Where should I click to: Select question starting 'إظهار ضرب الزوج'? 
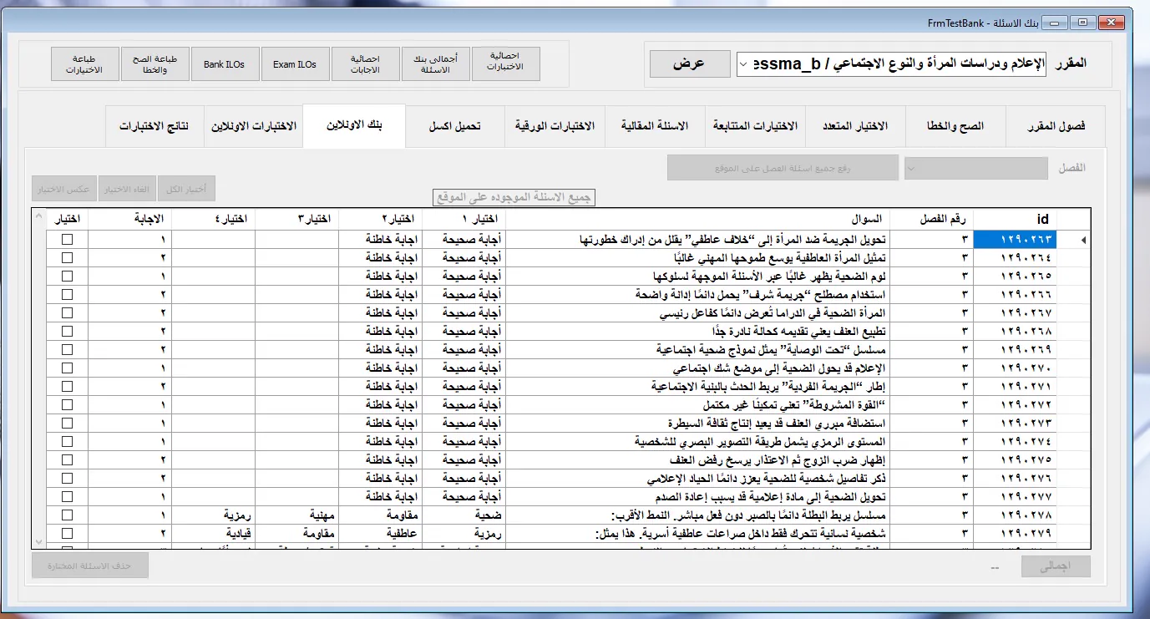(698, 460)
